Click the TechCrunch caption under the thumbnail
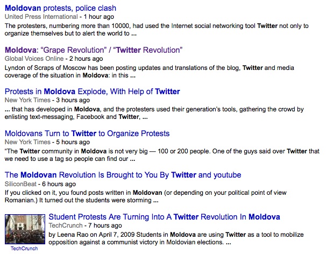326x254 pixels. click(x=24, y=249)
